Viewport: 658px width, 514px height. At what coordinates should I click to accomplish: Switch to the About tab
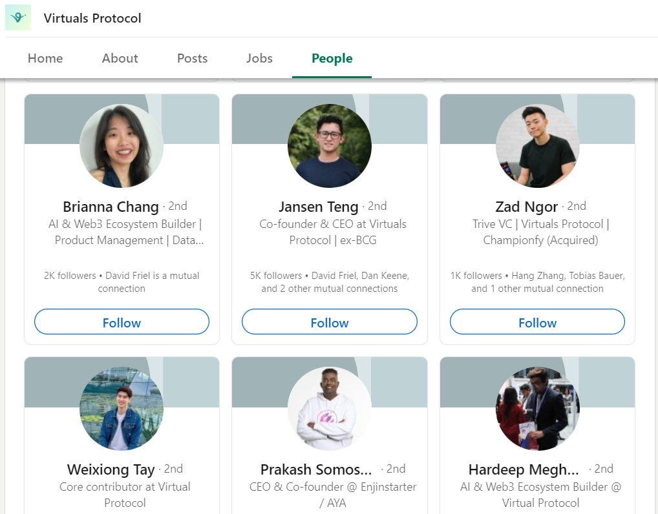click(x=120, y=58)
